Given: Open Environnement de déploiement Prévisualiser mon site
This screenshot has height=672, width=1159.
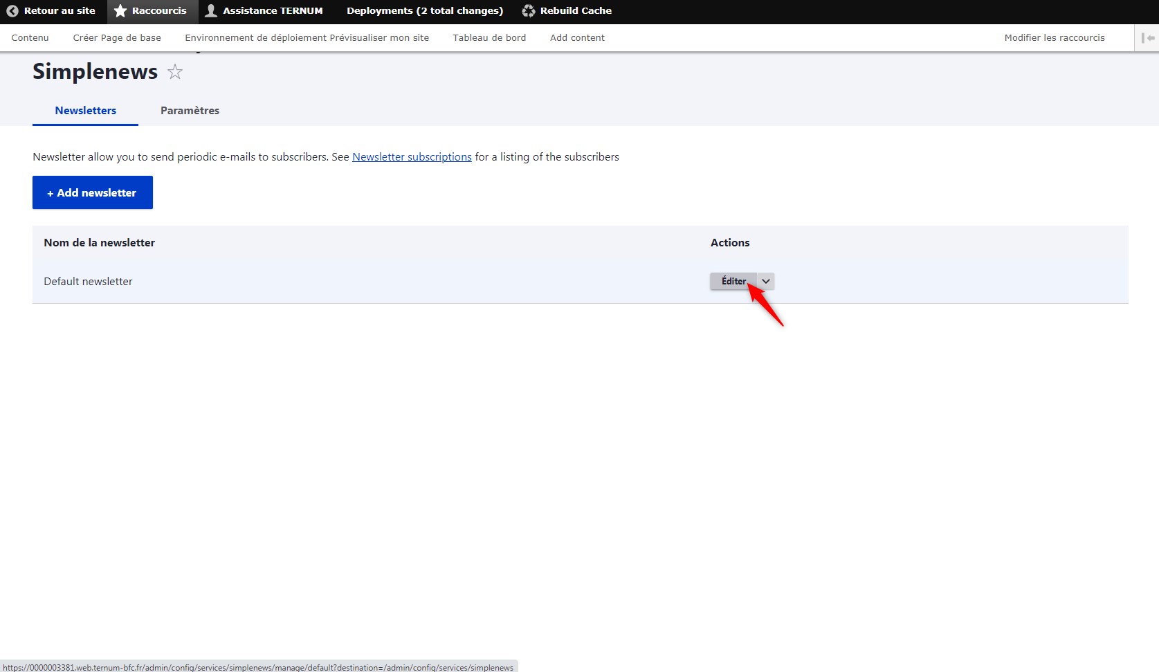Looking at the screenshot, I should click(307, 38).
